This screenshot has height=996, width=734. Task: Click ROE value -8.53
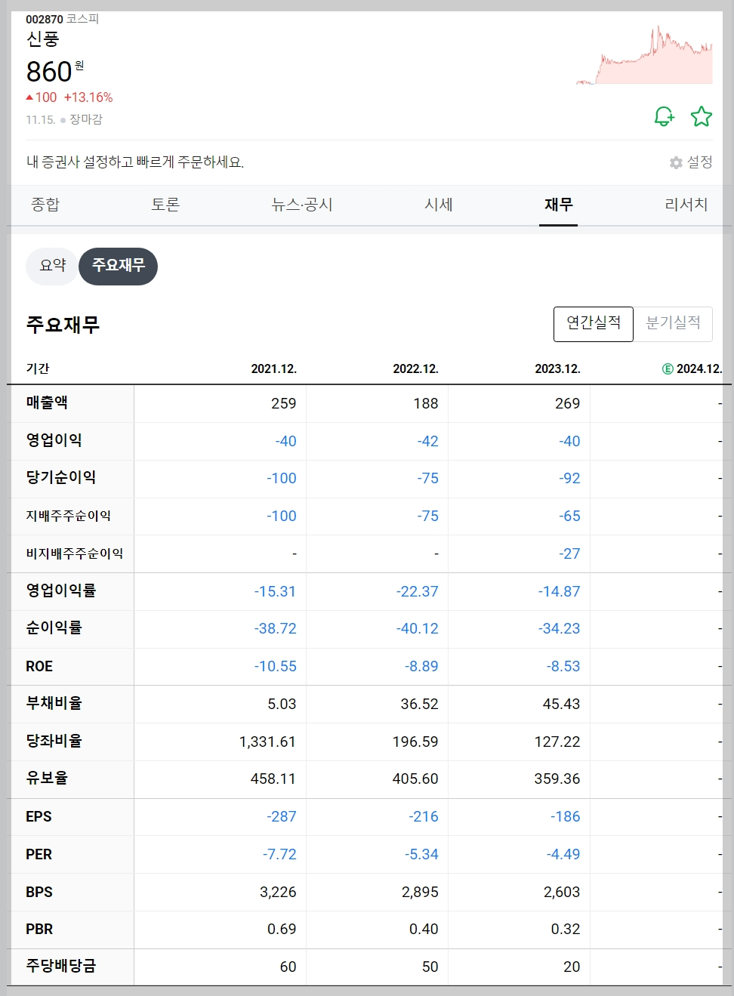pyautogui.click(x=563, y=666)
